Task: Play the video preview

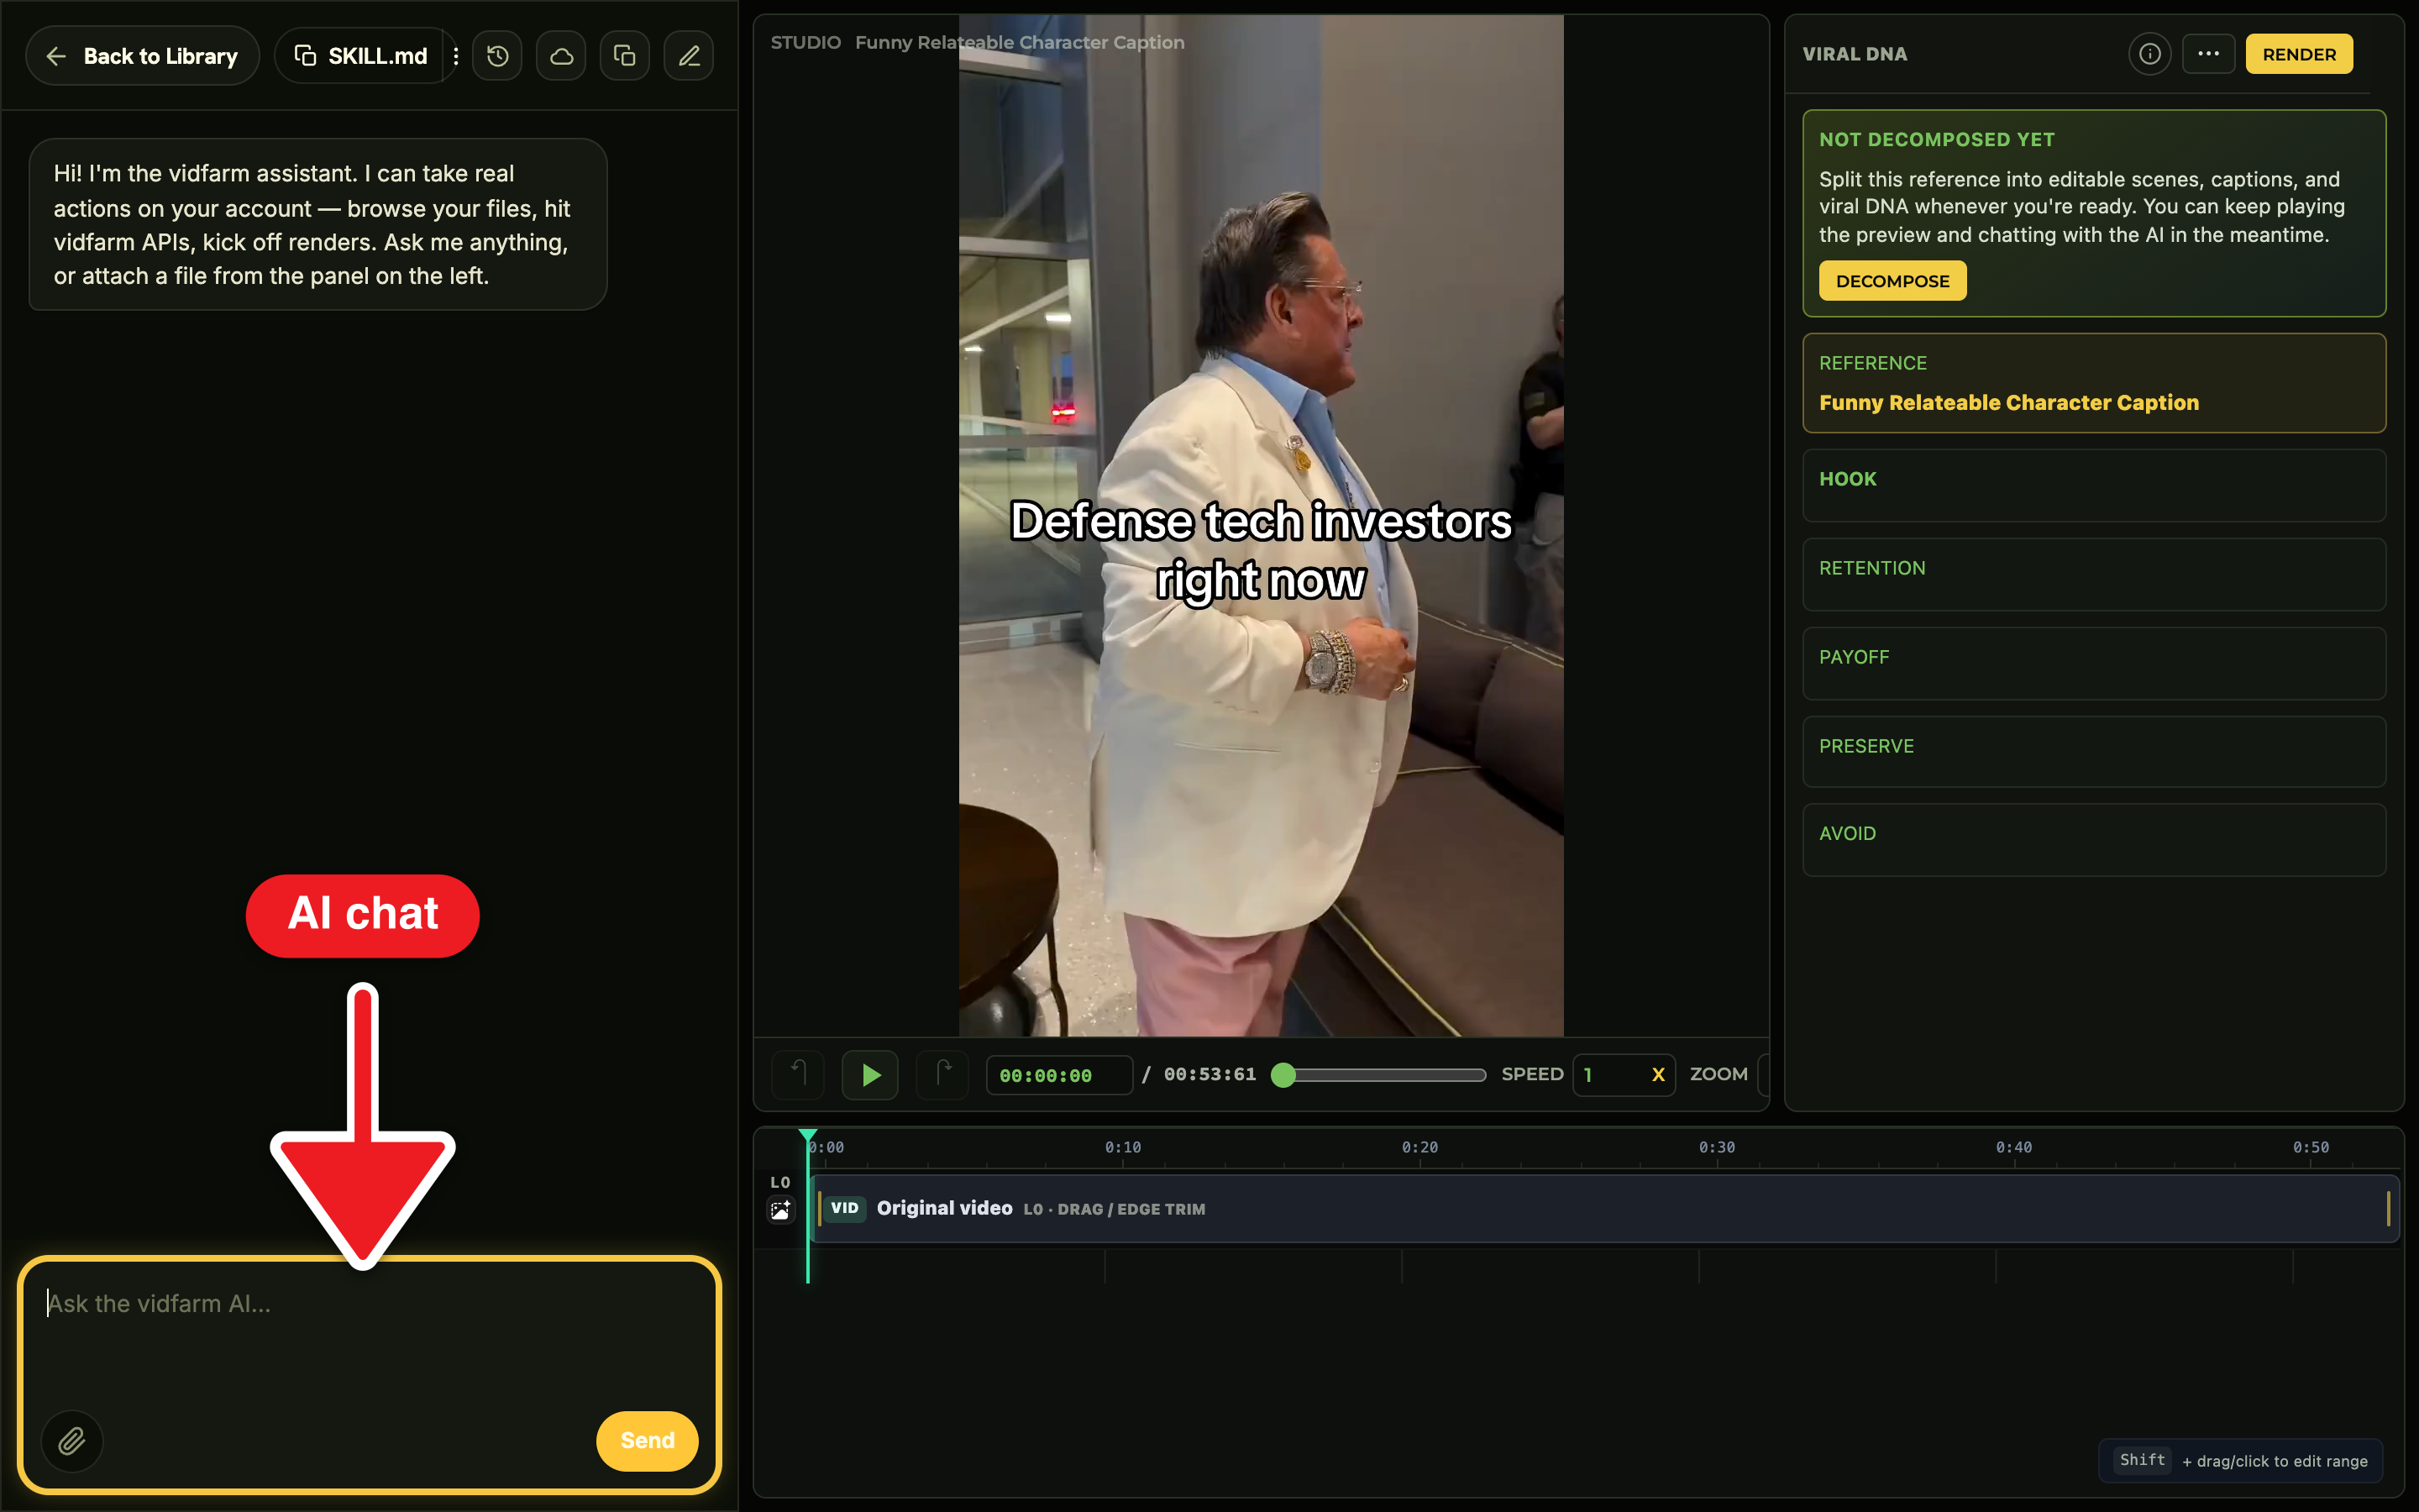Action: click(x=869, y=1075)
